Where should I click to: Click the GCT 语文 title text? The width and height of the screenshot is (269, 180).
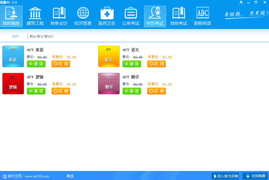tap(131, 50)
